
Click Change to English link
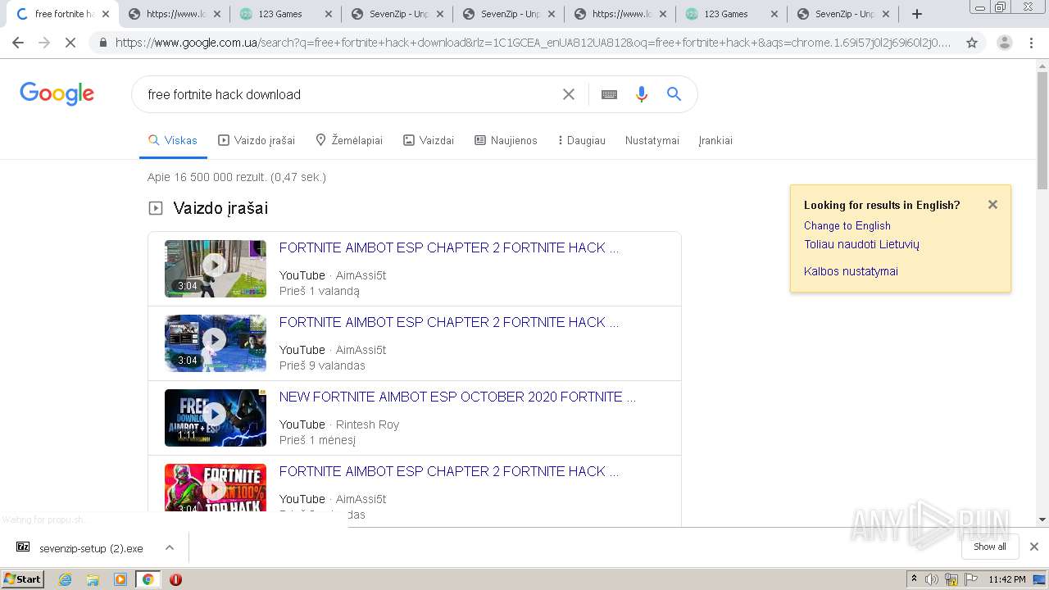847,225
